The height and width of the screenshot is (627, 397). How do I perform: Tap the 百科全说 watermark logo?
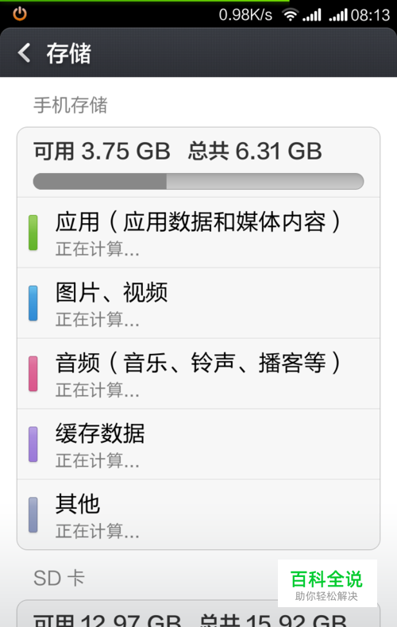point(327,584)
